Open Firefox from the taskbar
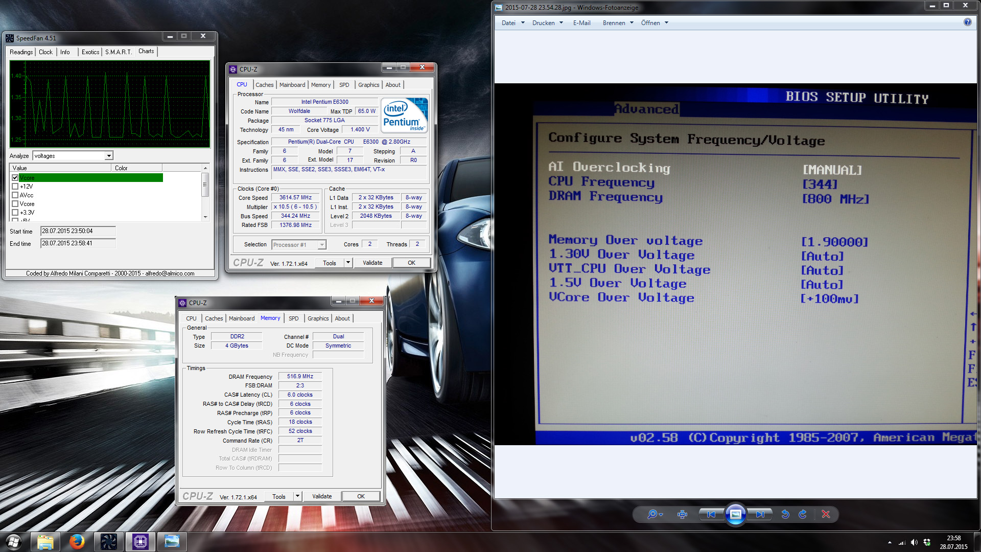The width and height of the screenshot is (981, 552). [x=77, y=541]
